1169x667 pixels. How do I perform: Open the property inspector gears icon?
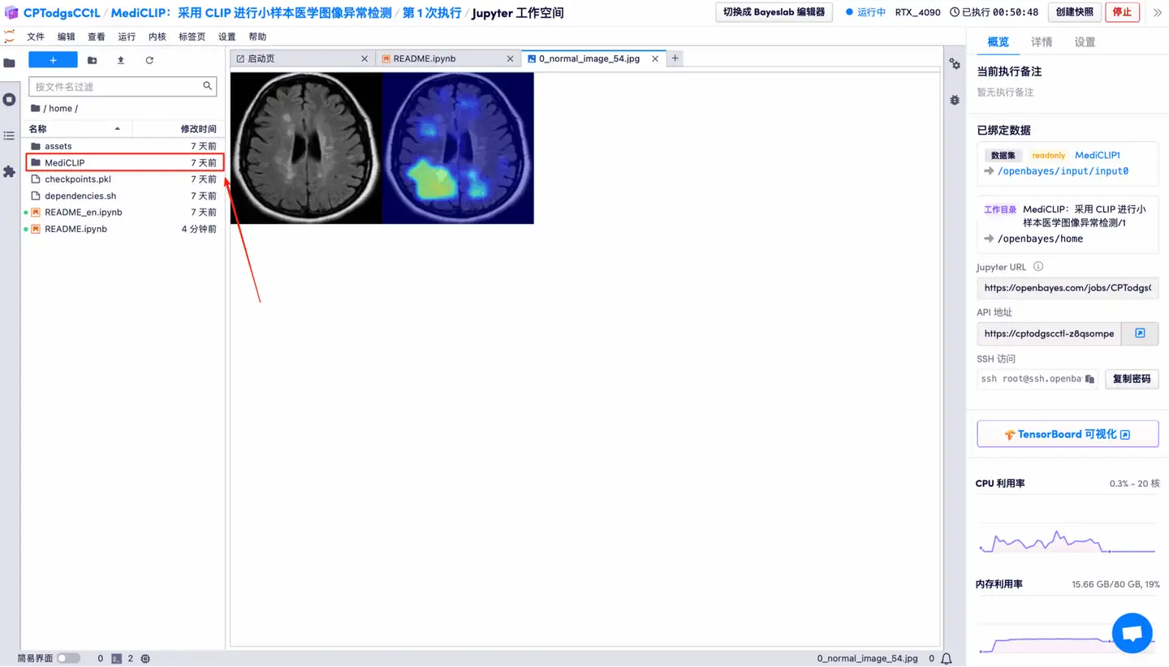pyautogui.click(x=955, y=64)
